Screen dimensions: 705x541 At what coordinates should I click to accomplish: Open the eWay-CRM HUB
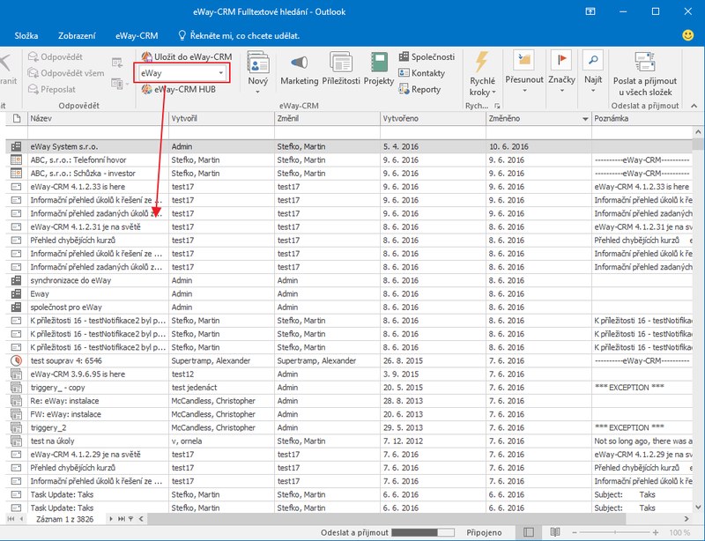179,90
